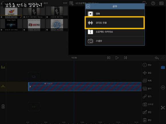The height and width of the screenshot is (124, 166).
Task: Tap the zip archive icon beside 프로젝트 아카이브
Action: [90, 32]
